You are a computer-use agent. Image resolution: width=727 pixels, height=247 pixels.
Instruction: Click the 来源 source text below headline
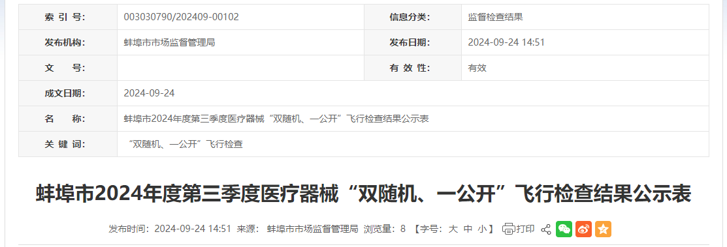click(298, 229)
